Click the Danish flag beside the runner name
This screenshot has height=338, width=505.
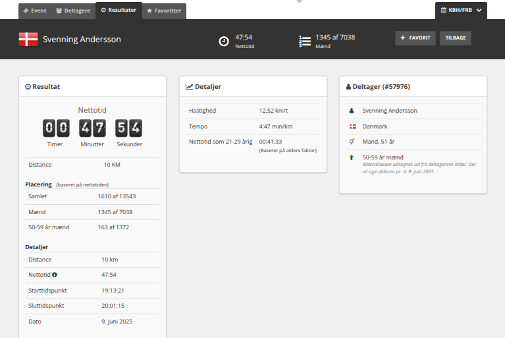pos(28,40)
